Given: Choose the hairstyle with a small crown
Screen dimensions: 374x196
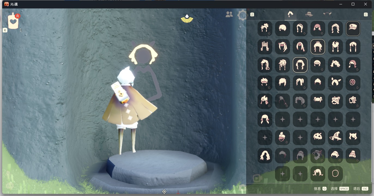Looking at the screenshot, I should pyautogui.click(x=318, y=47).
